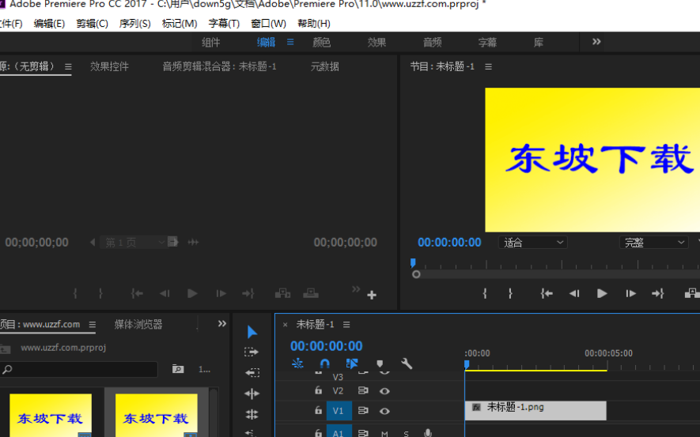Image resolution: width=700 pixels, height=437 pixels.
Task: Toggle sync lock for track V1
Action: click(x=363, y=411)
